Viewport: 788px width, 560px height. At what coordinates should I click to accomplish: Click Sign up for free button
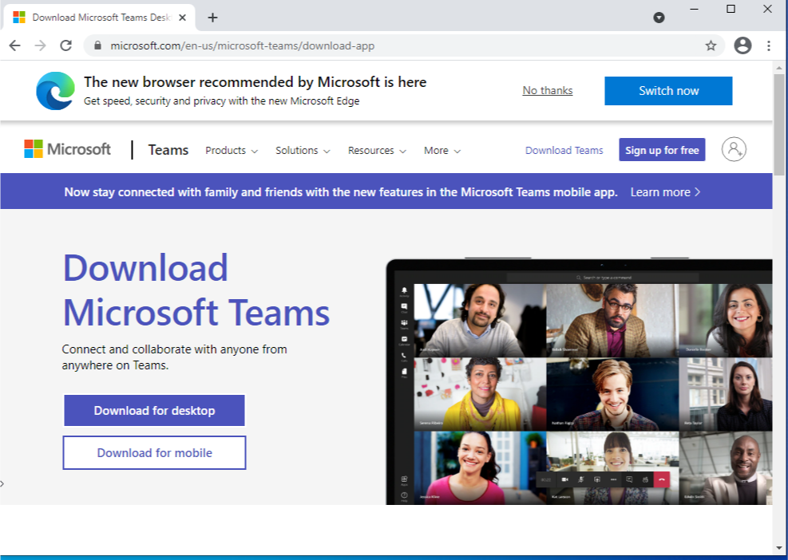662,150
